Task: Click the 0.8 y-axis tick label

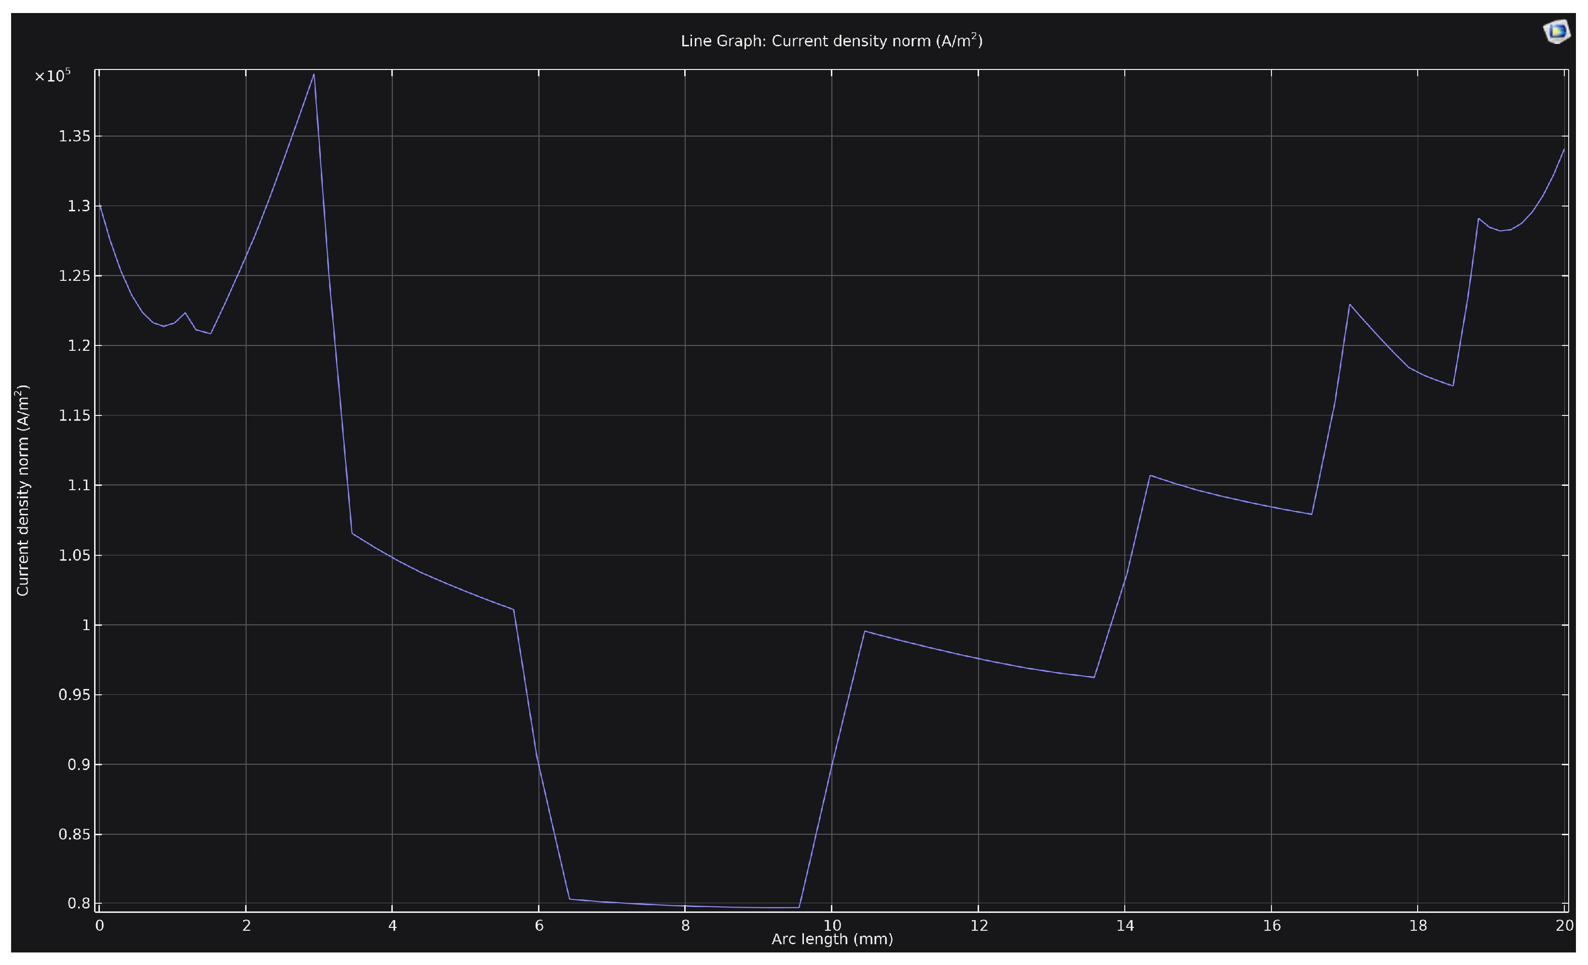Action: coord(79,904)
